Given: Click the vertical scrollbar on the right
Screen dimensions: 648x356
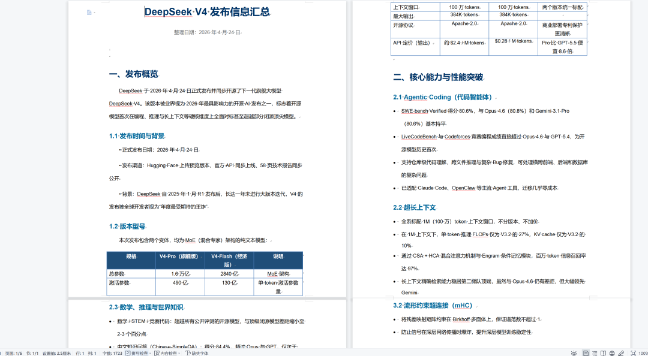Looking at the screenshot, I should click(x=644, y=180).
